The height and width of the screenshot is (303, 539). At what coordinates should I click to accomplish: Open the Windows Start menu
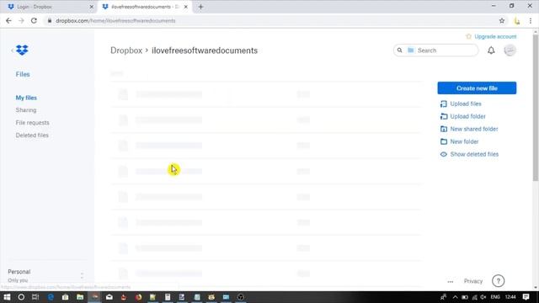7,297
